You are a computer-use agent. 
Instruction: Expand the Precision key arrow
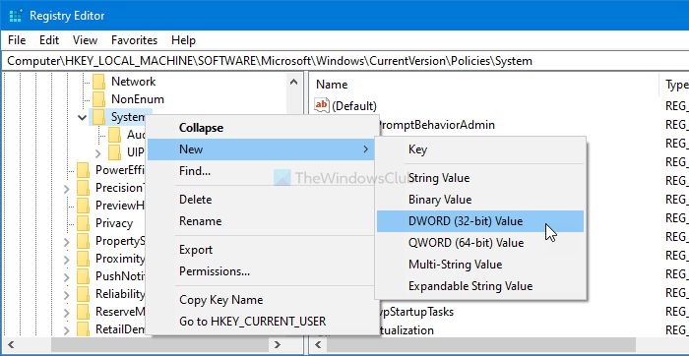[x=66, y=189]
